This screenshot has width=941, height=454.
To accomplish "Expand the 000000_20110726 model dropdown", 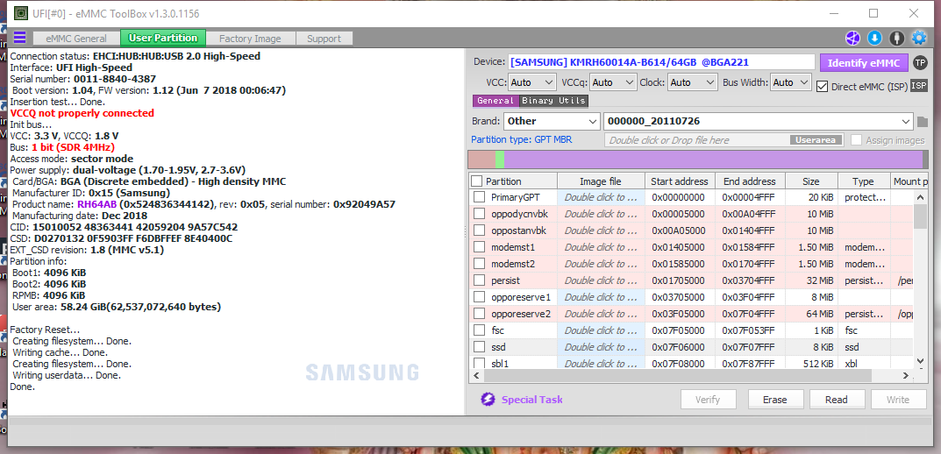I will coord(759,121).
